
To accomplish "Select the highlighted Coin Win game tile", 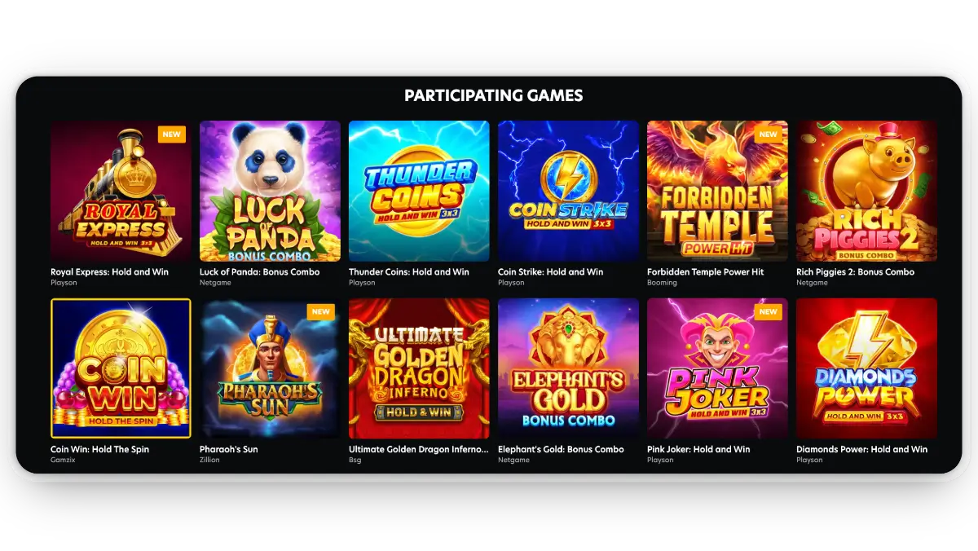I will [121, 368].
